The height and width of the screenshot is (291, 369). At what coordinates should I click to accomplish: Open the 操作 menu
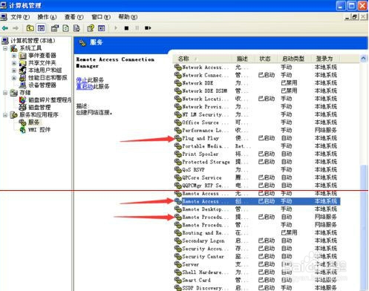47,17
